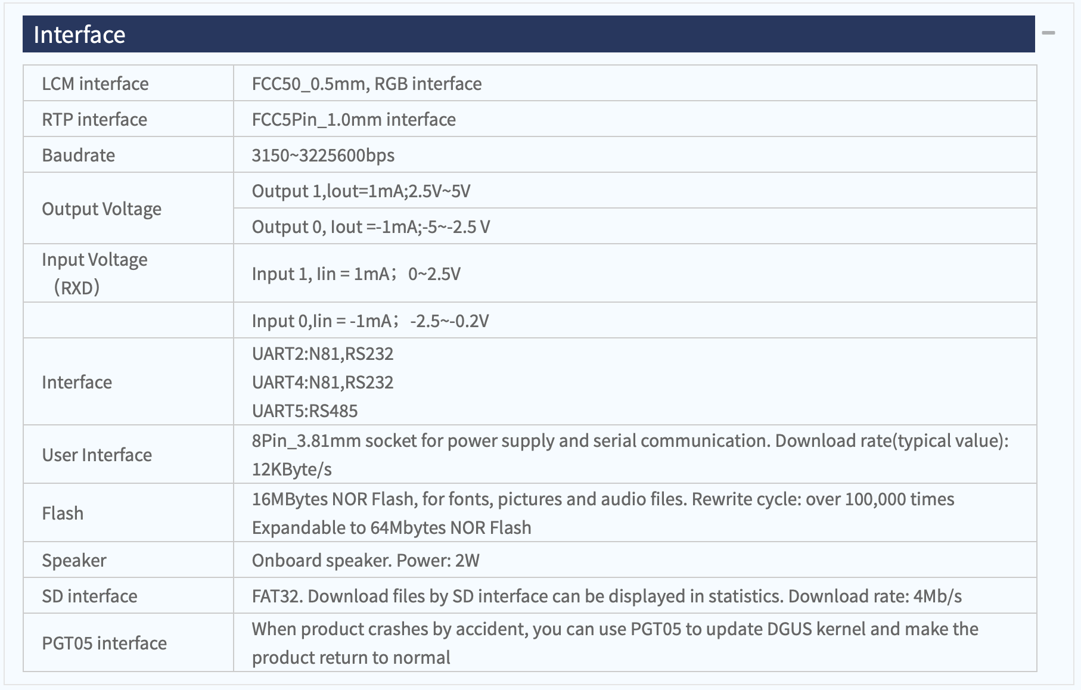Select the Baudrate row label

[79, 155]
